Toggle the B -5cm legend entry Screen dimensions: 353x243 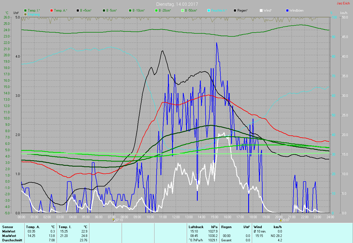click(x=112, y=10)
